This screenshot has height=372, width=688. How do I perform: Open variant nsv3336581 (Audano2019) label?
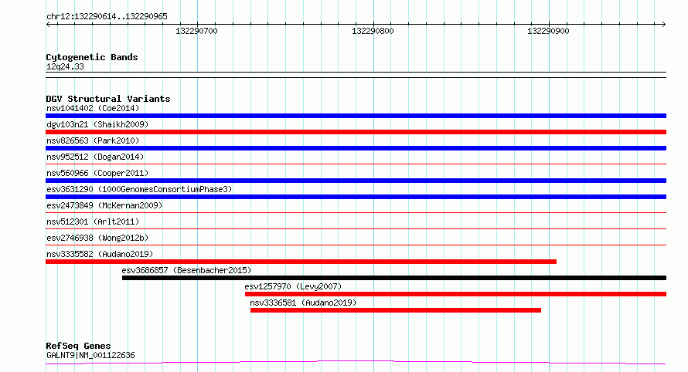coord(303,303)
